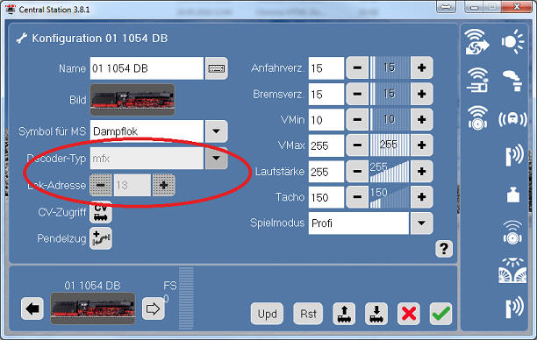Image resolution: width=537 pixels, height=340 pixels.
Task: Click the red X cancel icon
Action: point(409,314)
